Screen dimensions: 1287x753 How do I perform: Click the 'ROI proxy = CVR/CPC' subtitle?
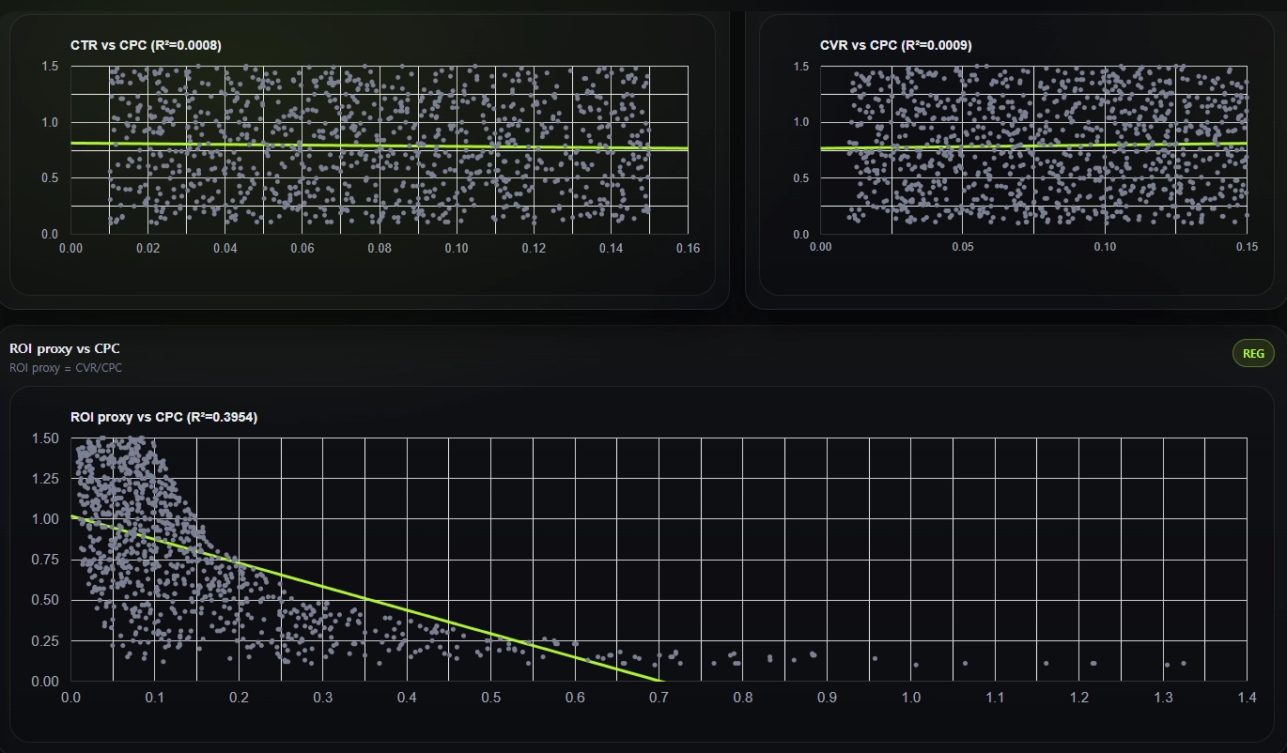tap(66, 368)
